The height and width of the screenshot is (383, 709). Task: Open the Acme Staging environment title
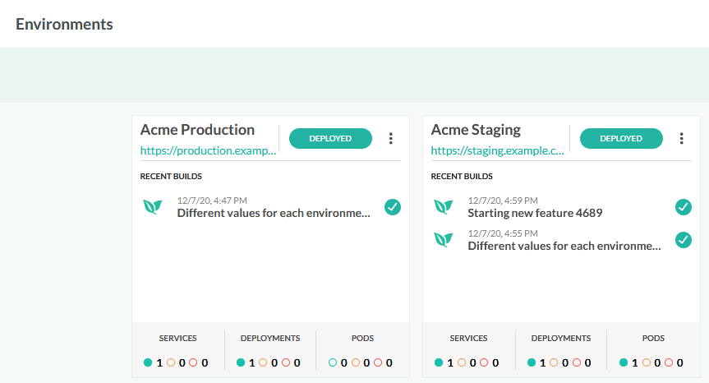476,130
